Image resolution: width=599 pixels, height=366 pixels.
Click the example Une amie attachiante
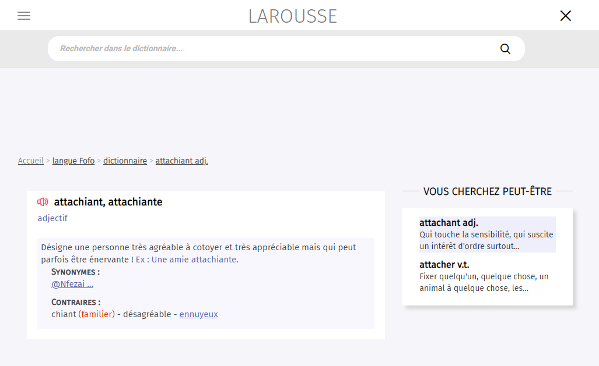pos(195,260)
